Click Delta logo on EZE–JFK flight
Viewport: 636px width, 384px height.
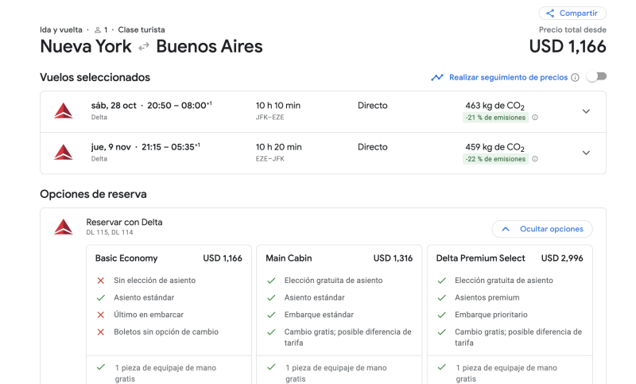[64, 153]
